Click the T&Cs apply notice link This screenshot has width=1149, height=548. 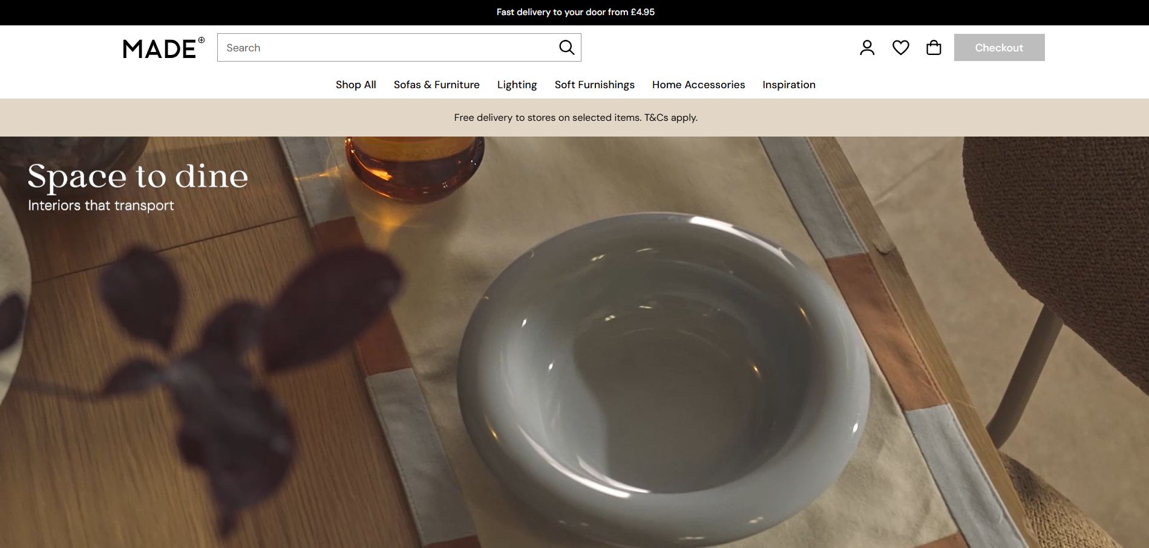tap(672, 117)
